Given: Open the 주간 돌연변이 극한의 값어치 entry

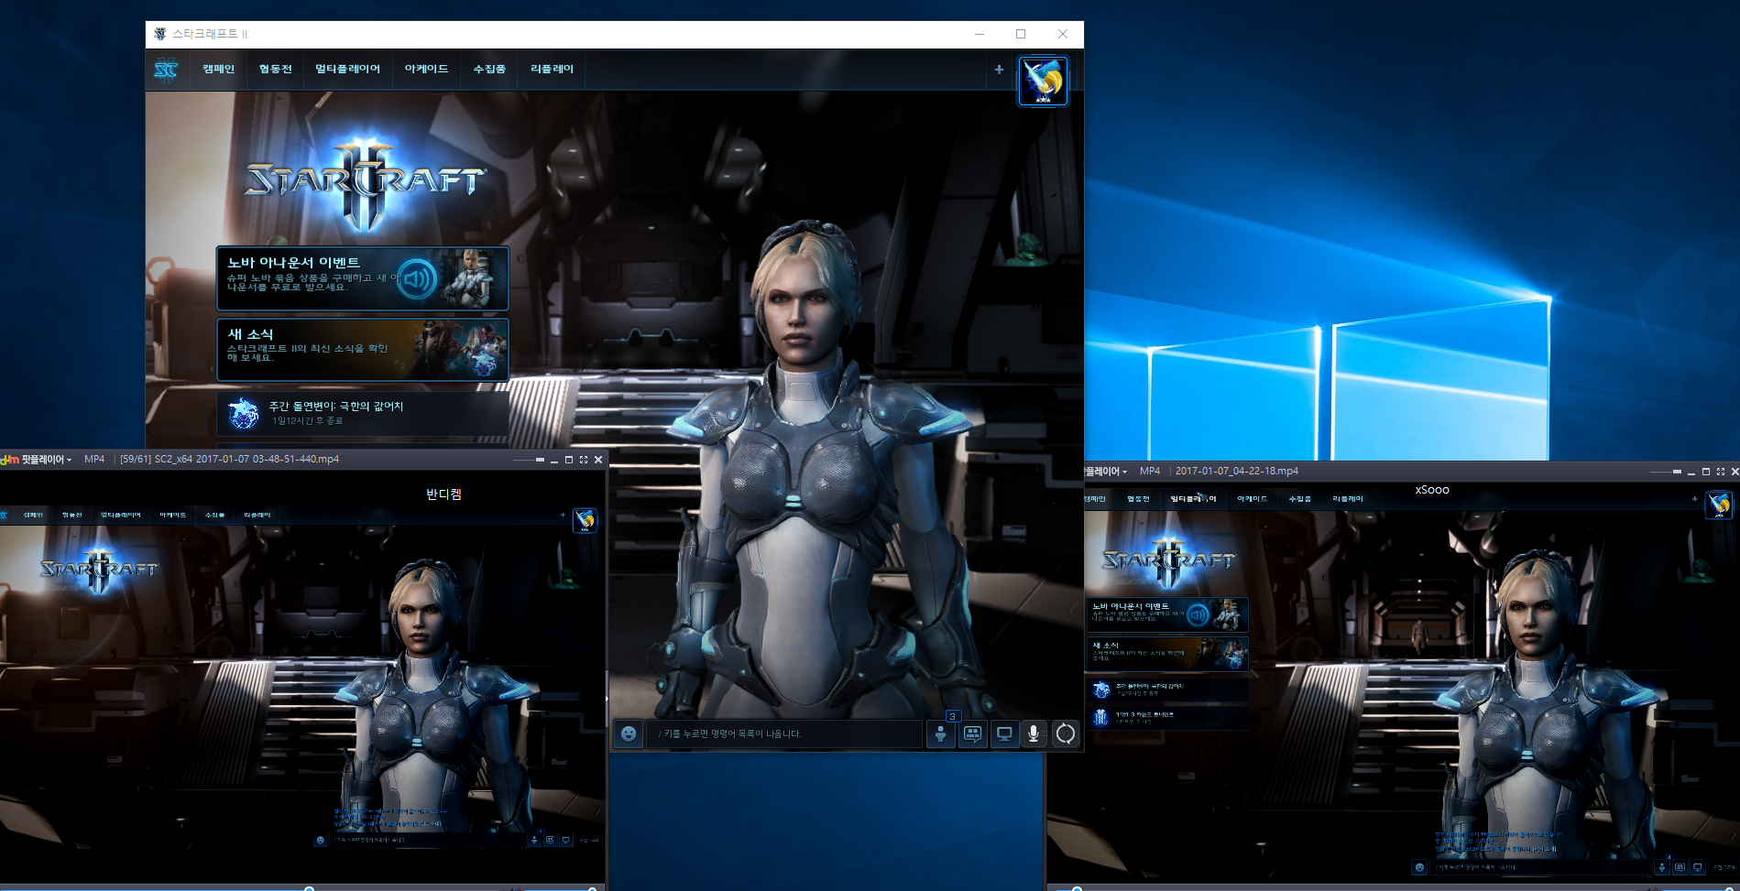Looking at the screenshot, I should (362, 413).
